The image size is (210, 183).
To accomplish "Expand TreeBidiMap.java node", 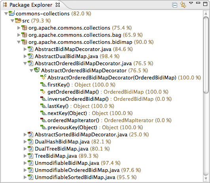I will tap(25, 156).
